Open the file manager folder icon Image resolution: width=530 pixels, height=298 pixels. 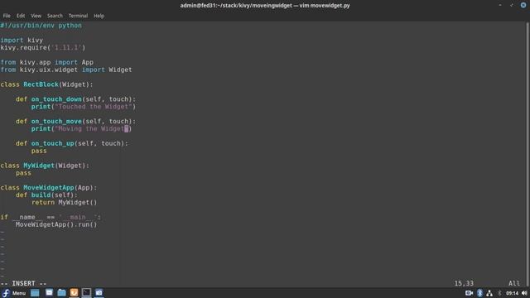[61, 293]
